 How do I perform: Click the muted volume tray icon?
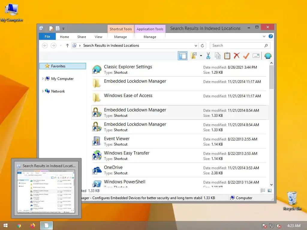(x=279, y=226)
